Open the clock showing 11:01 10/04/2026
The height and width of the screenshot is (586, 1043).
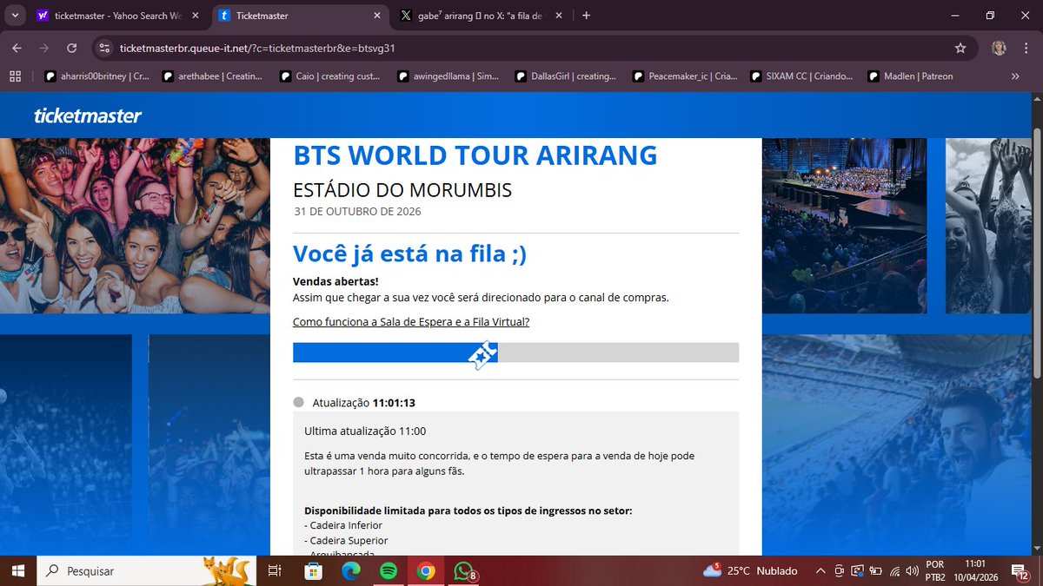[x=978, y=570]
